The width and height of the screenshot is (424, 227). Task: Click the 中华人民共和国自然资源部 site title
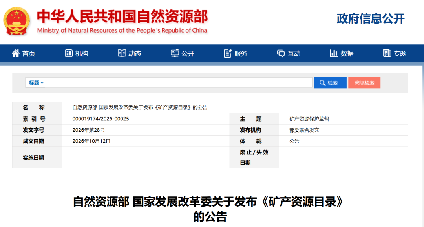122,16
